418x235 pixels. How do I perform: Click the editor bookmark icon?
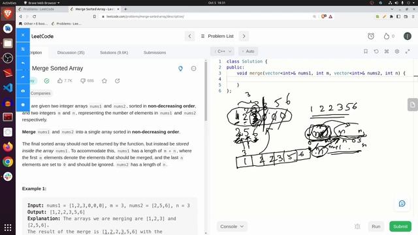[366, 51]
